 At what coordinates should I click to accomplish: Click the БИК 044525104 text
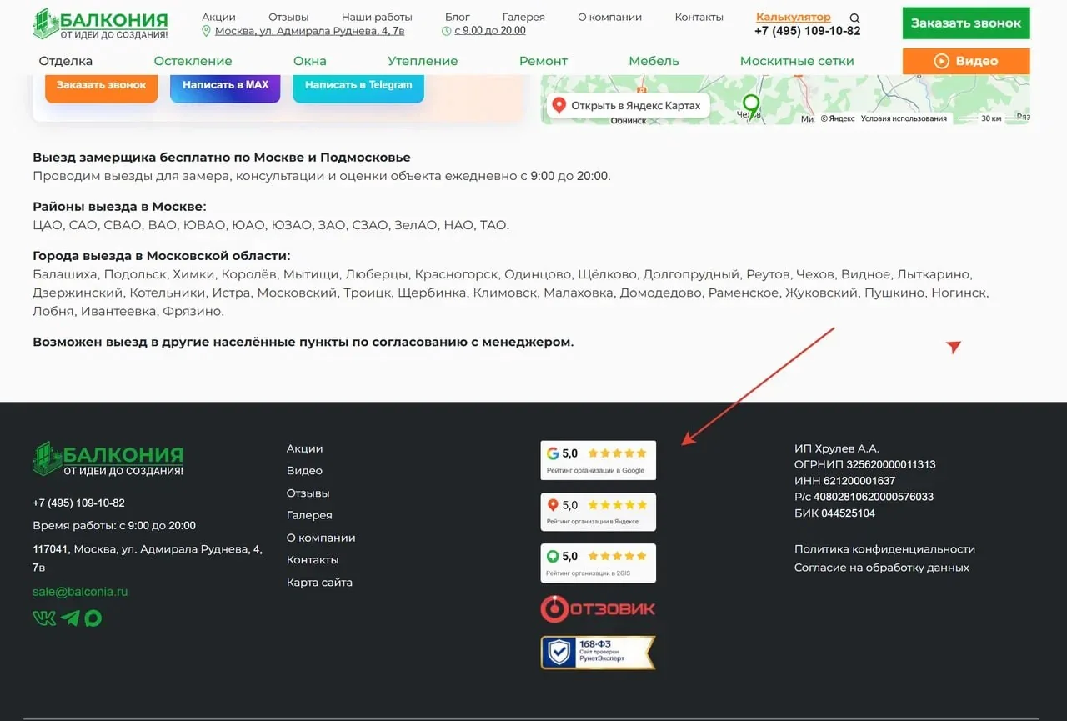point(834,513)
